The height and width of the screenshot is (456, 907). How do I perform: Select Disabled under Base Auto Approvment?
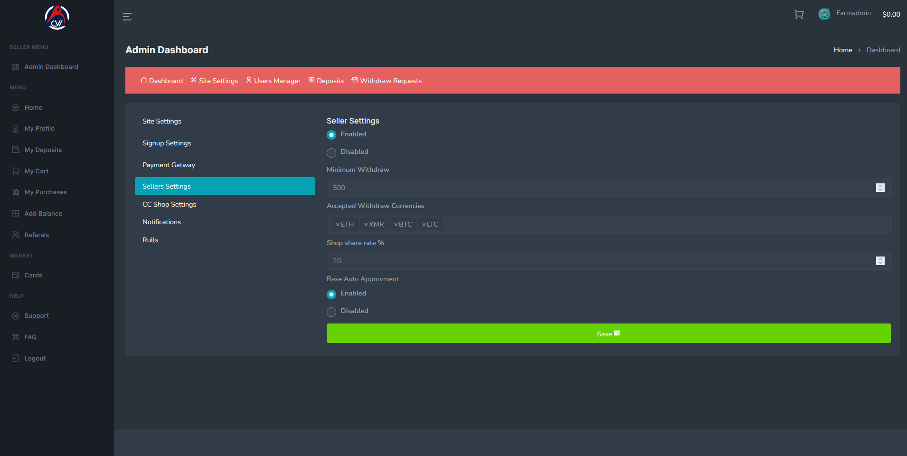[331, 312]
